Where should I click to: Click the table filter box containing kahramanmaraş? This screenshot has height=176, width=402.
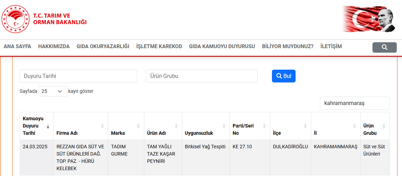click(354, 103)
